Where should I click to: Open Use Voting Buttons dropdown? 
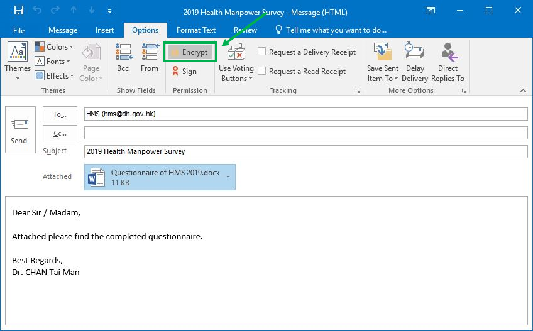[236, 62]
